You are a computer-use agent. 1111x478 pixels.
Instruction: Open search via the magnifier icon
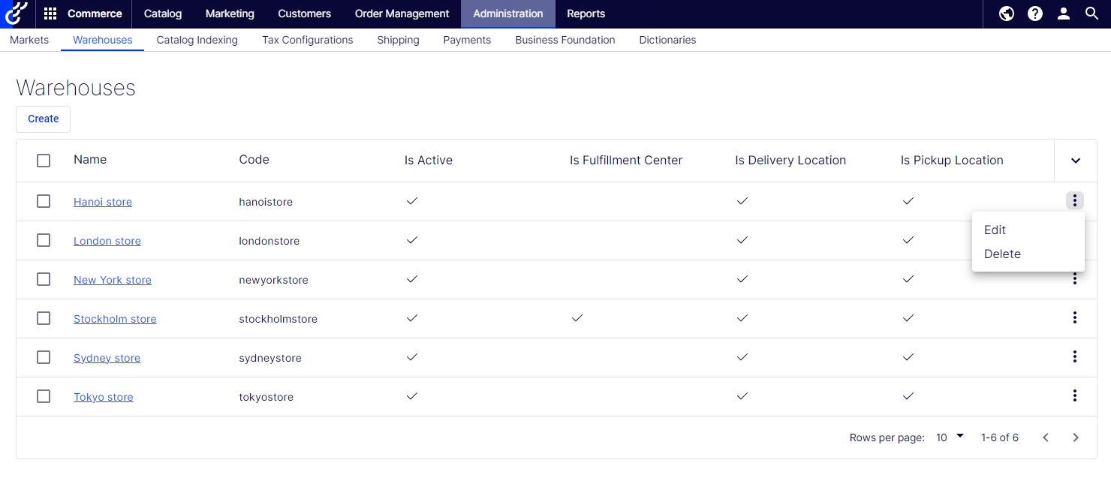pos(1091,14)
